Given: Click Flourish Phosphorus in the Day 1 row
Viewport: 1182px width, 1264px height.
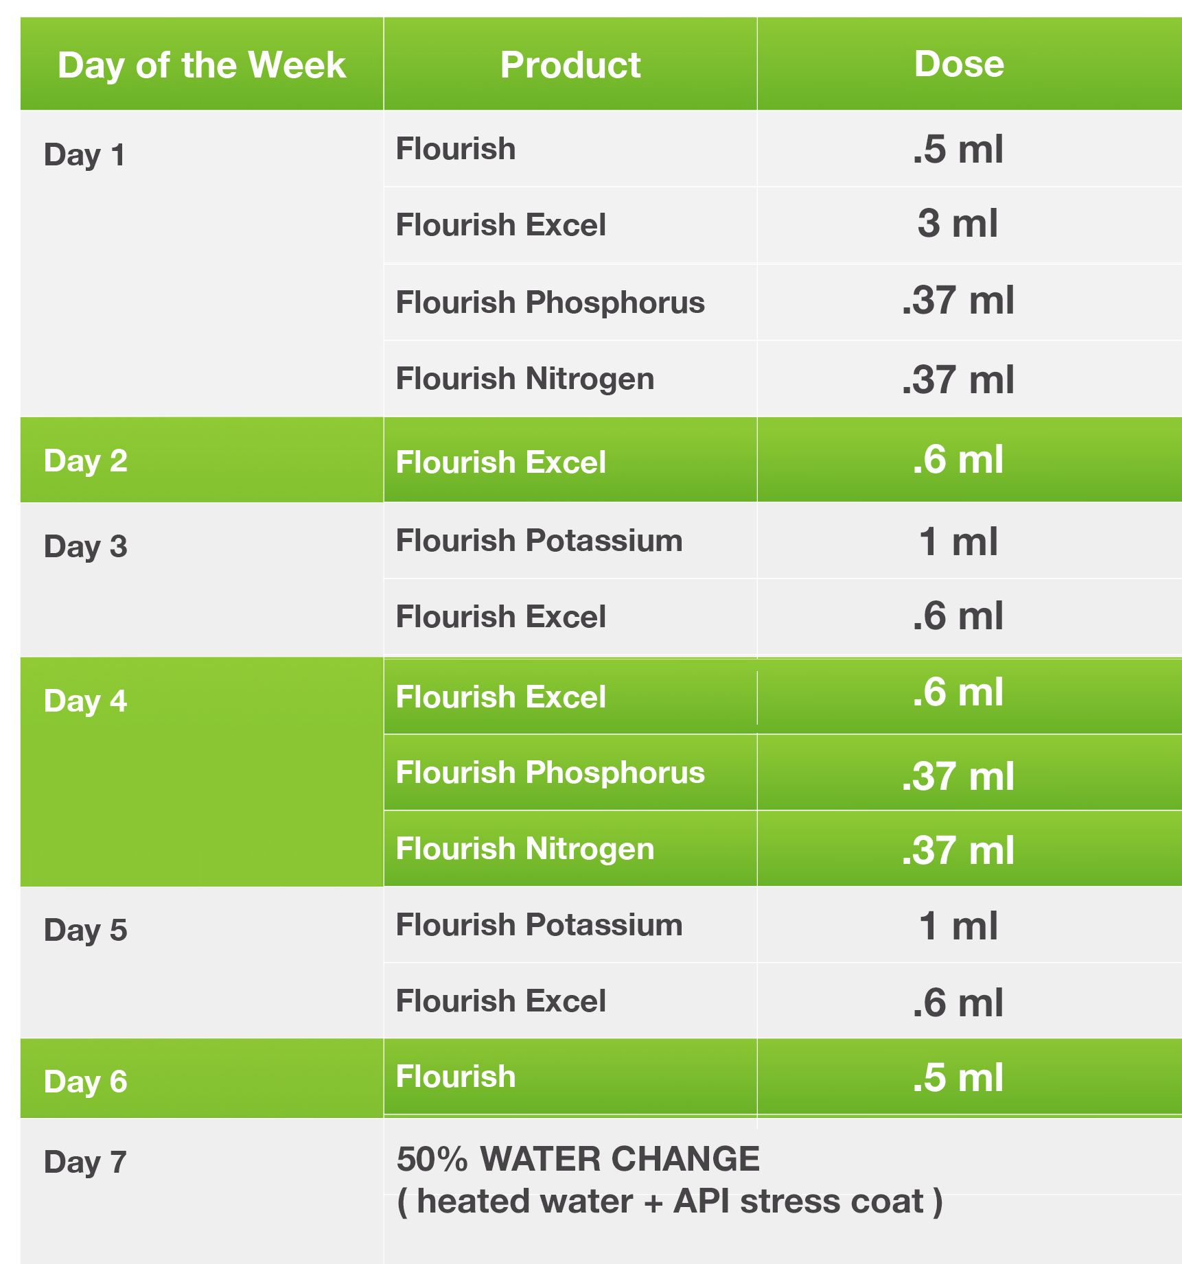Looking at the screenshot, I should [551, 302].
